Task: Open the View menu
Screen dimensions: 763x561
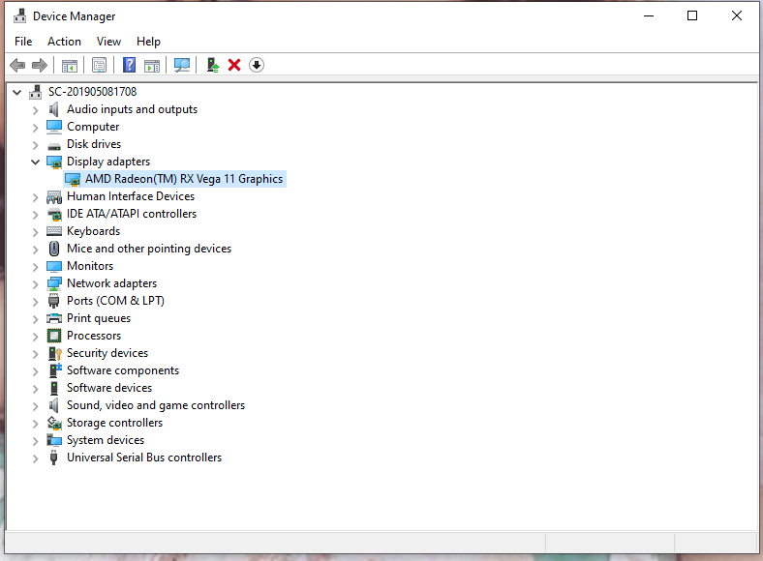Action: [108, 42]
